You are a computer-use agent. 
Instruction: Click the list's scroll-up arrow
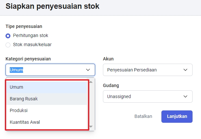point(91,82)
